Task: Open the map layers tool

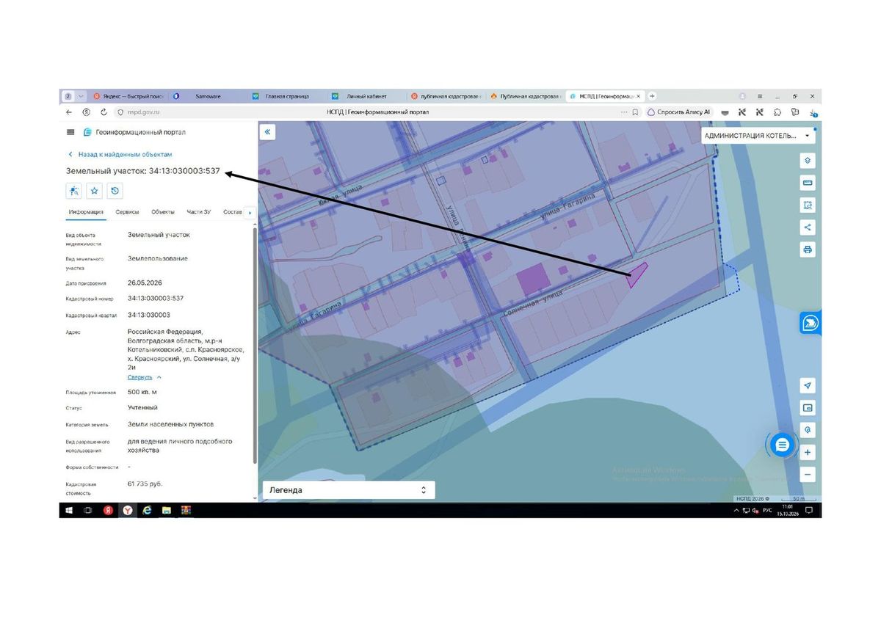Action: point(808,161)
